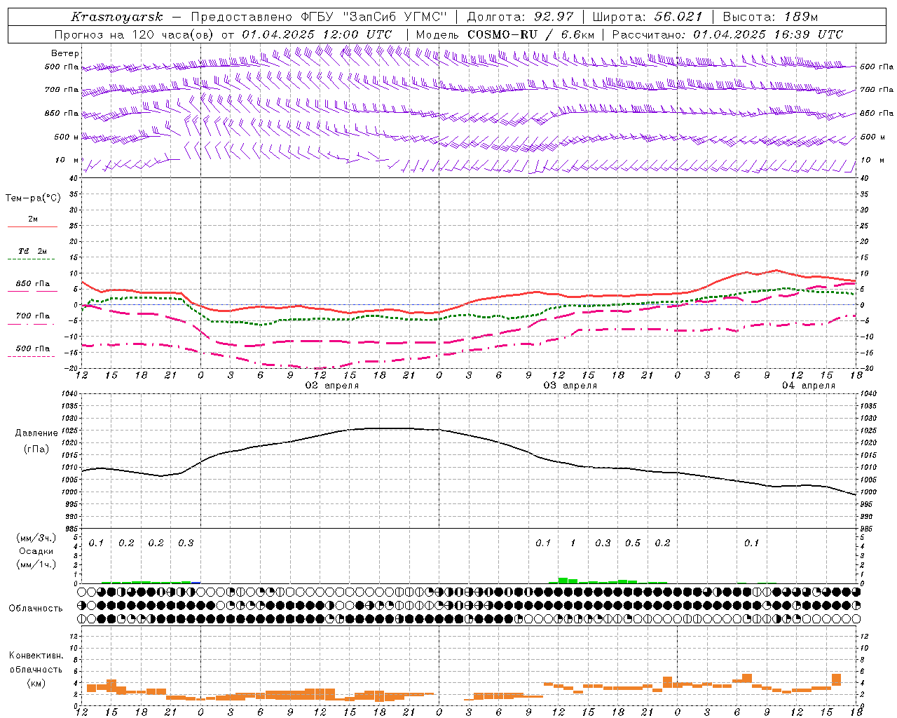Click the '700 гПа' temperature legend entry
Screen dimensions: 897x718
(32, 316)
